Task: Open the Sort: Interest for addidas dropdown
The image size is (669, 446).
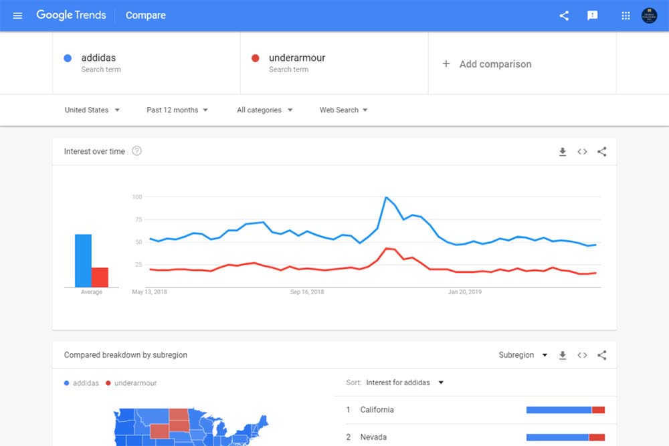Action: click(395, 382)
